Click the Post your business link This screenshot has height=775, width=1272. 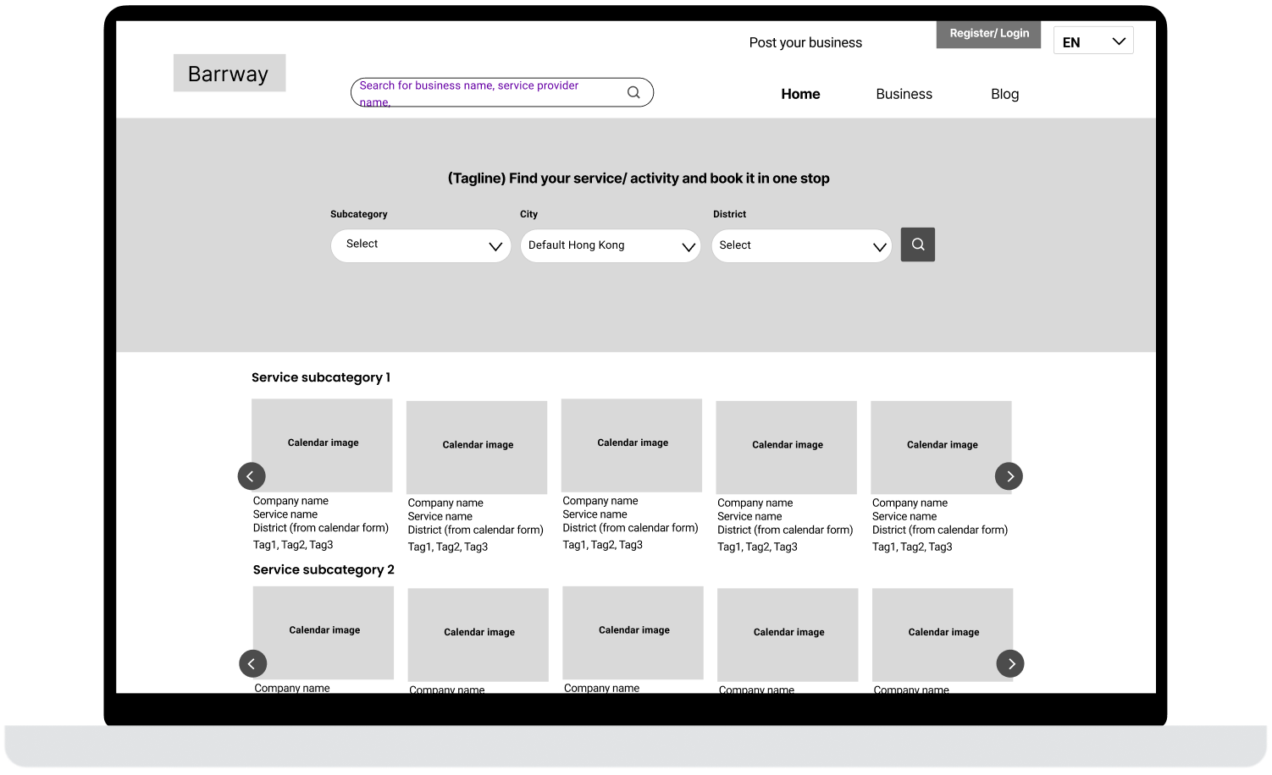coord(805,42)
